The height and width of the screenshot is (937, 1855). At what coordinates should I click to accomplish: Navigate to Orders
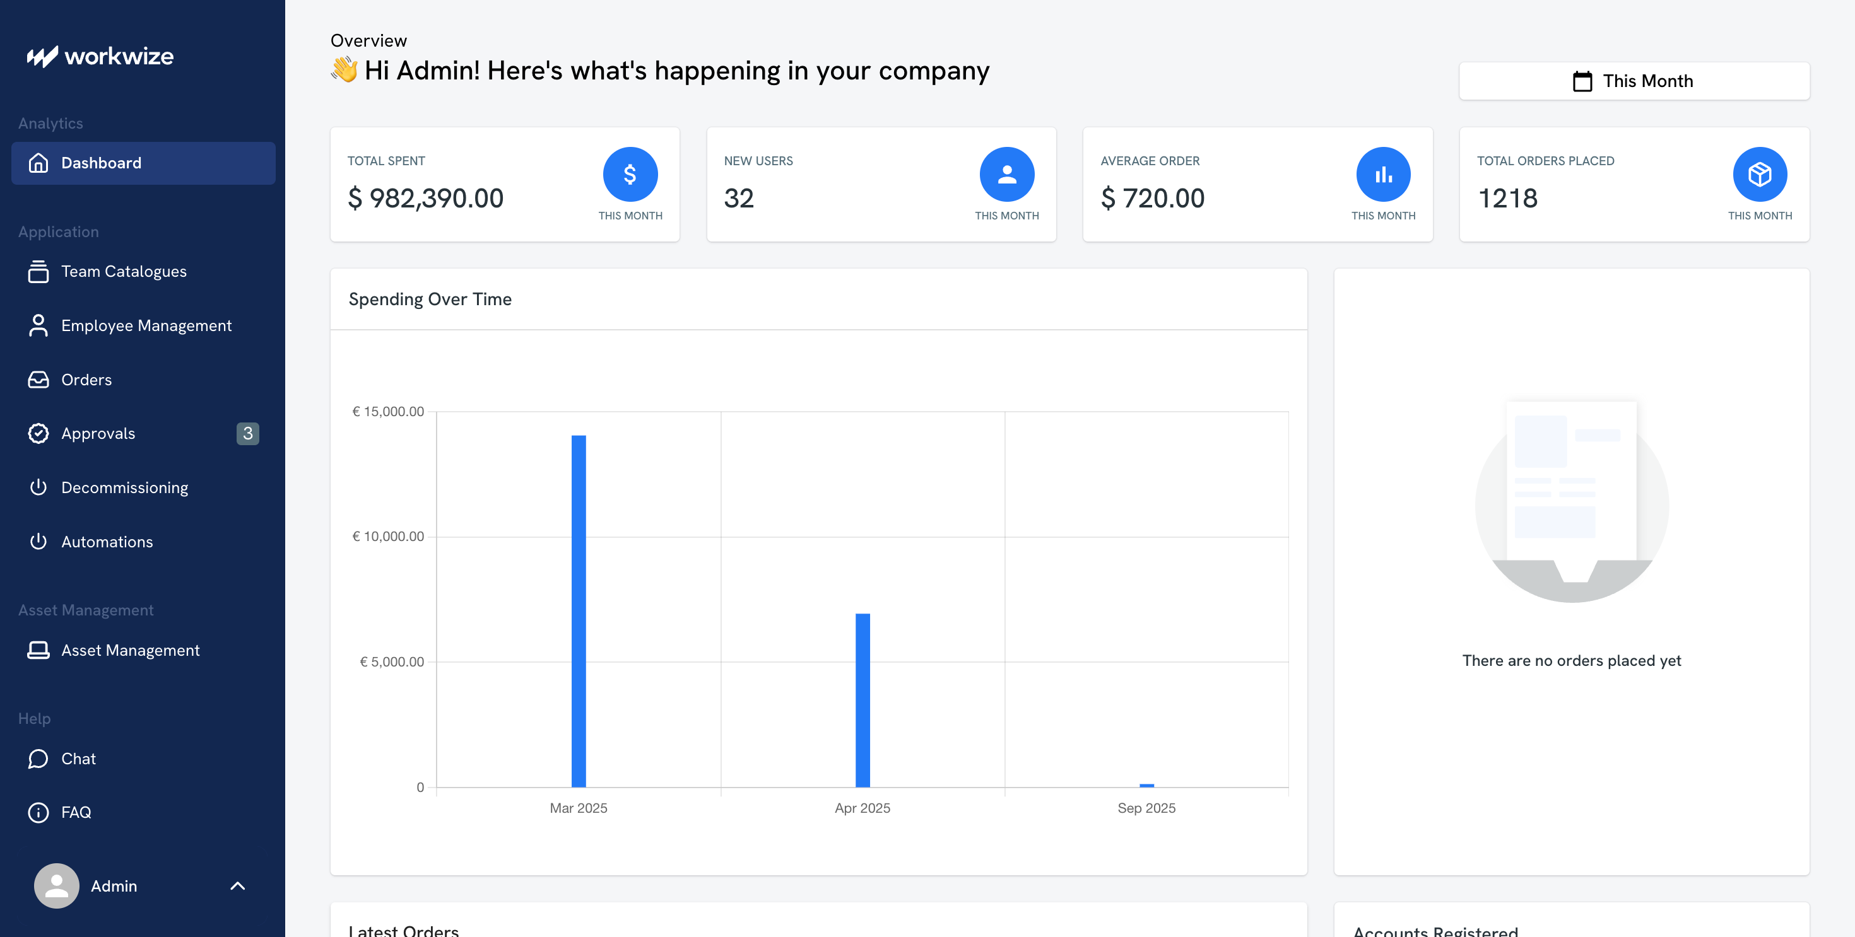point(86,379)
